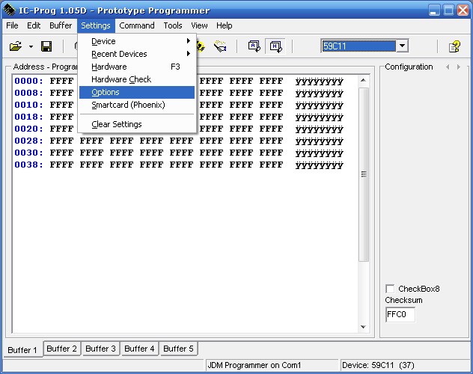Screen dimensions: 473x374
Task: Click address 0020: row label
Action: [x=28, y=129]
